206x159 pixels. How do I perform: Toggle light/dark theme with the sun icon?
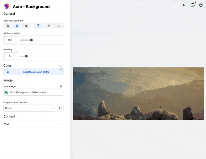184,5
